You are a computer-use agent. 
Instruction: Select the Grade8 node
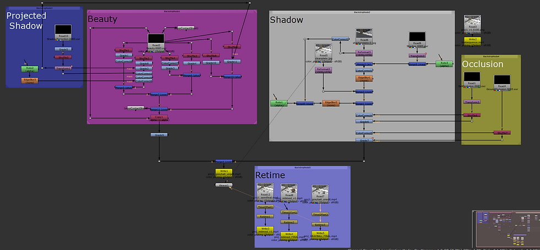click(144, 63)
